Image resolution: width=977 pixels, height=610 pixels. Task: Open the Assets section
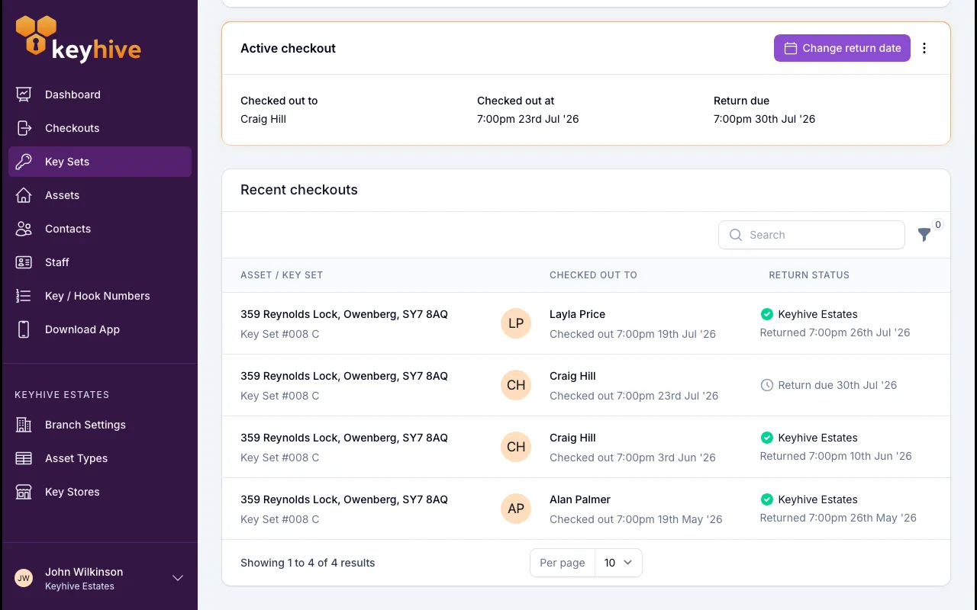[x=100, y=195]
